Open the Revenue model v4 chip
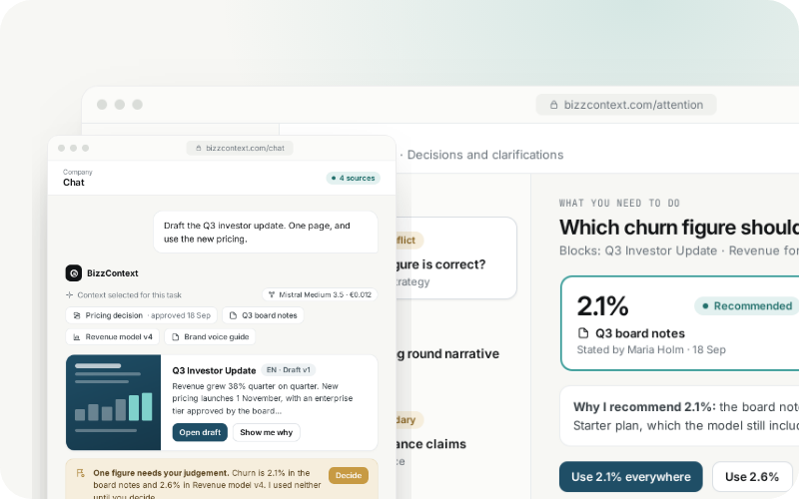The height and width of the screenshot is (499, 799). coord(113,336)
